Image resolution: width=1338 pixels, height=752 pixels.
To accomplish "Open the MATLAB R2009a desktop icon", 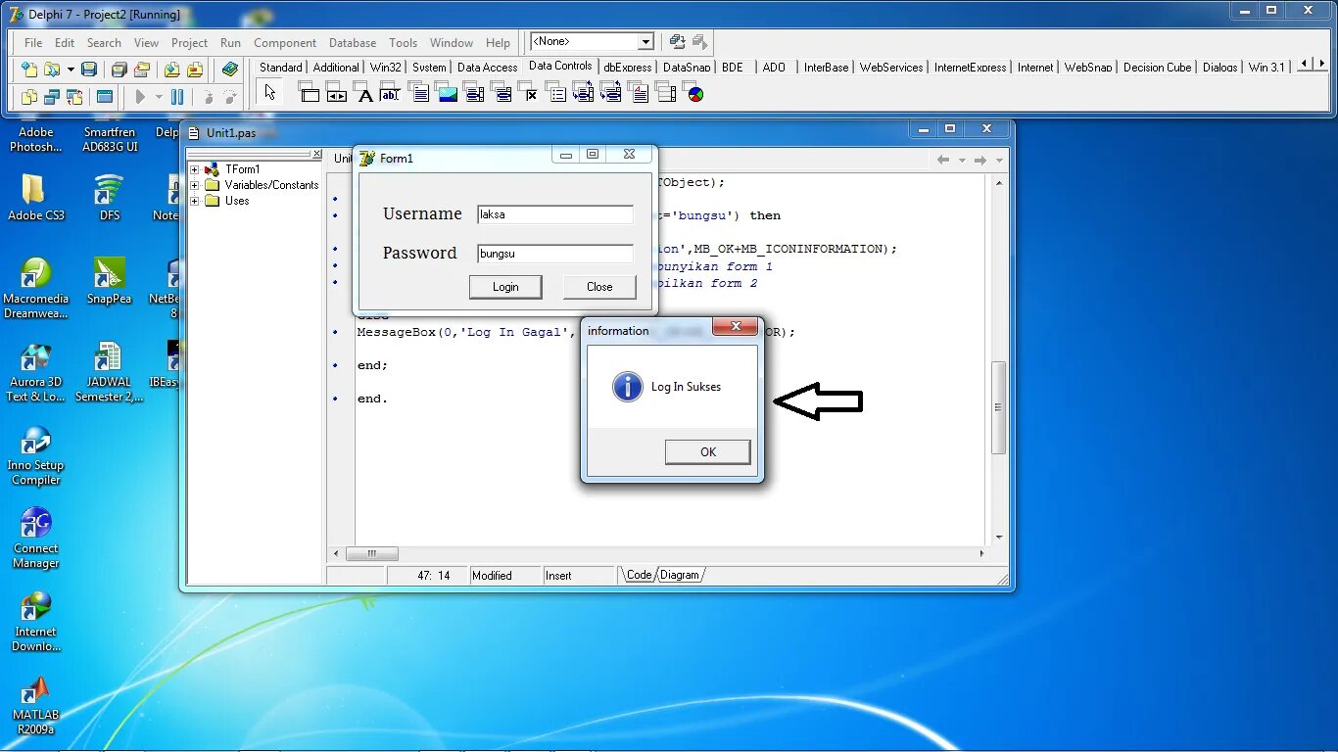I will 36,705.
